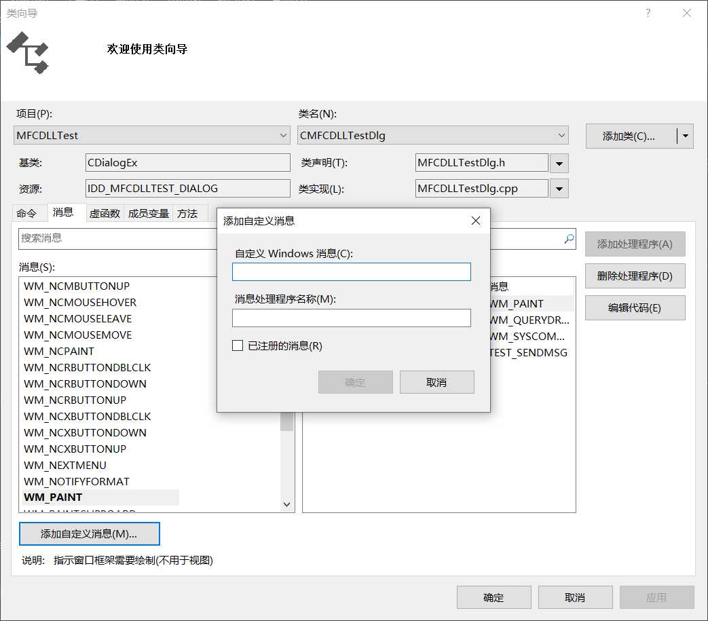The width and height of the screenshot is (708, 621).
Task: Click the 添加处理程序(A) button
Action: [635, 244]
